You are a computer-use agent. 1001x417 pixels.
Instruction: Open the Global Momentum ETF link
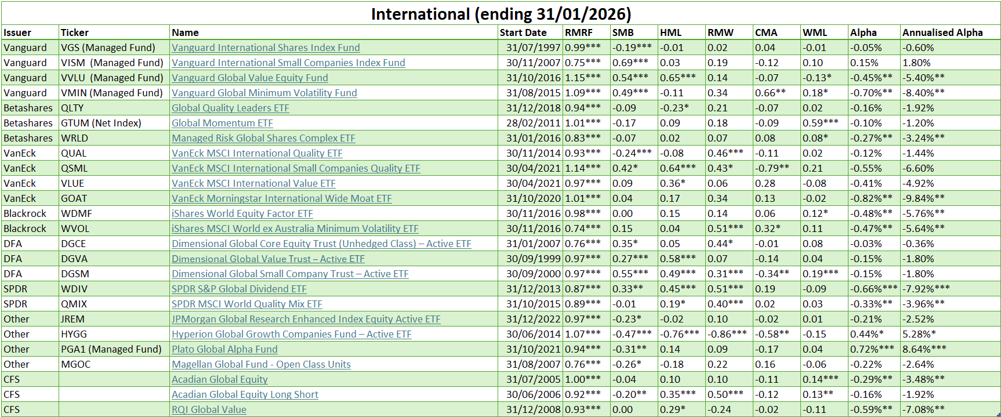(222, 123)
